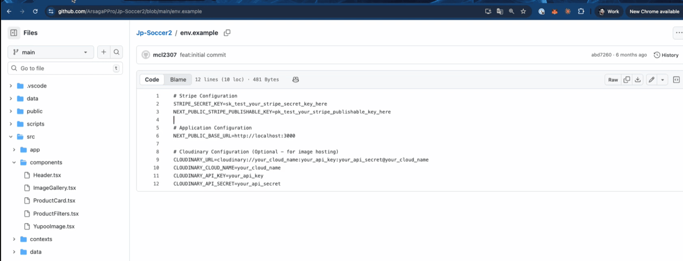Click STRIPE_SECRET_KEY line of code
Screen dimensions: 683x261
point(250,104)
